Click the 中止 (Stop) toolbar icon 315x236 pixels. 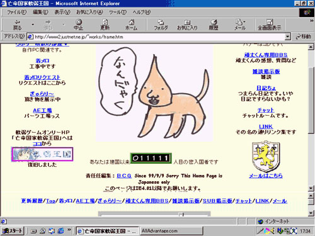tap(79, 25)
